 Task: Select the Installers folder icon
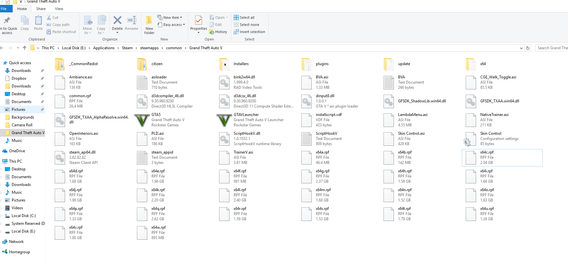pyautogui.click(x=224, y=64)
